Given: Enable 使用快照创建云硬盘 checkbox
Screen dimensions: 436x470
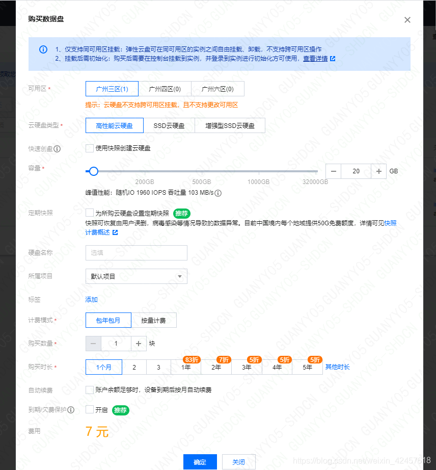Looking at the screenshot, I should 89,148.
